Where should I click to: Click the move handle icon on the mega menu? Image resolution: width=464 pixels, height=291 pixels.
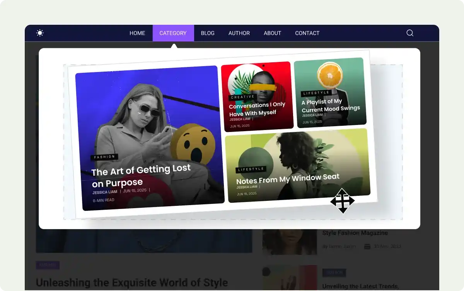click(x=343, y=201)
